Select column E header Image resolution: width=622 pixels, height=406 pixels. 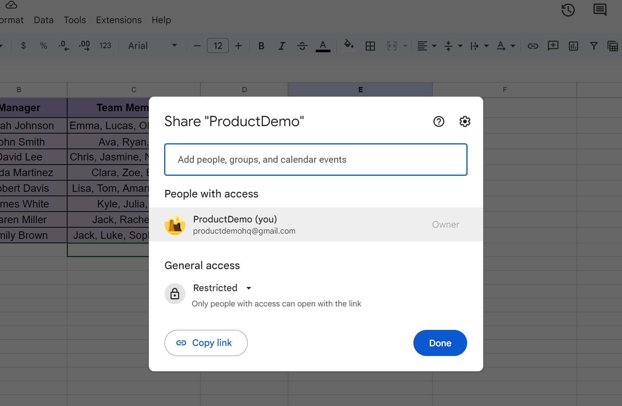(x=360, y=90)
